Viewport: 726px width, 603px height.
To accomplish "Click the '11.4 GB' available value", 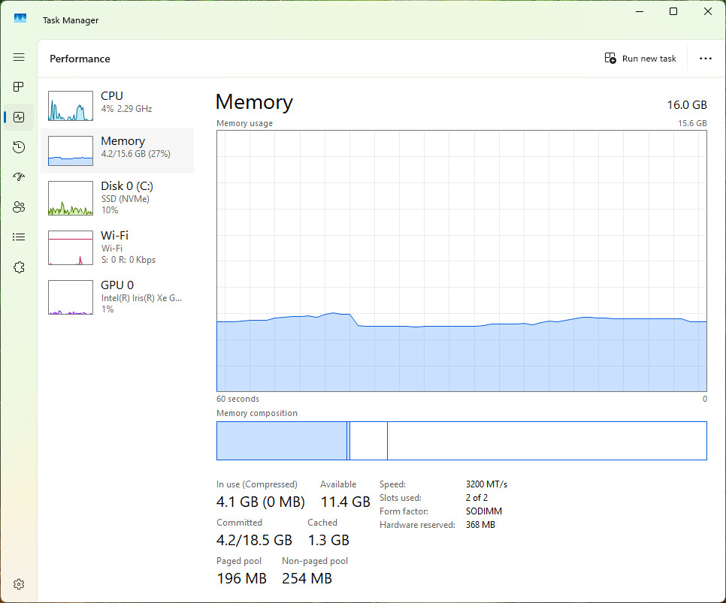I will tap(346, 502).
